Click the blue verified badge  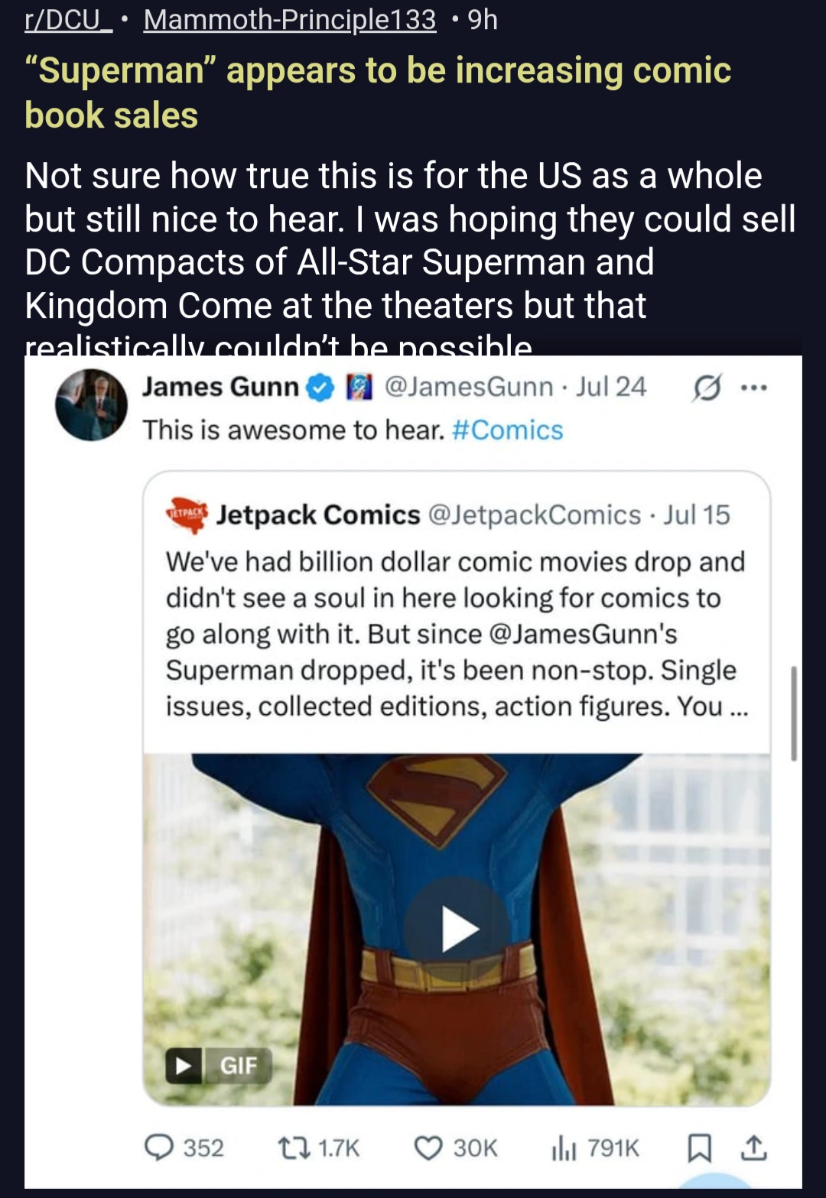(x=320, y=388)
